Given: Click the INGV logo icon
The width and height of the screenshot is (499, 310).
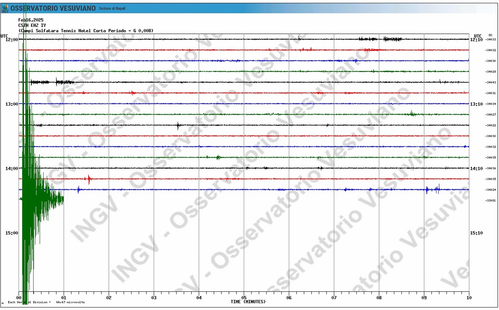Looking at the screenshot, I should point(5,9).
